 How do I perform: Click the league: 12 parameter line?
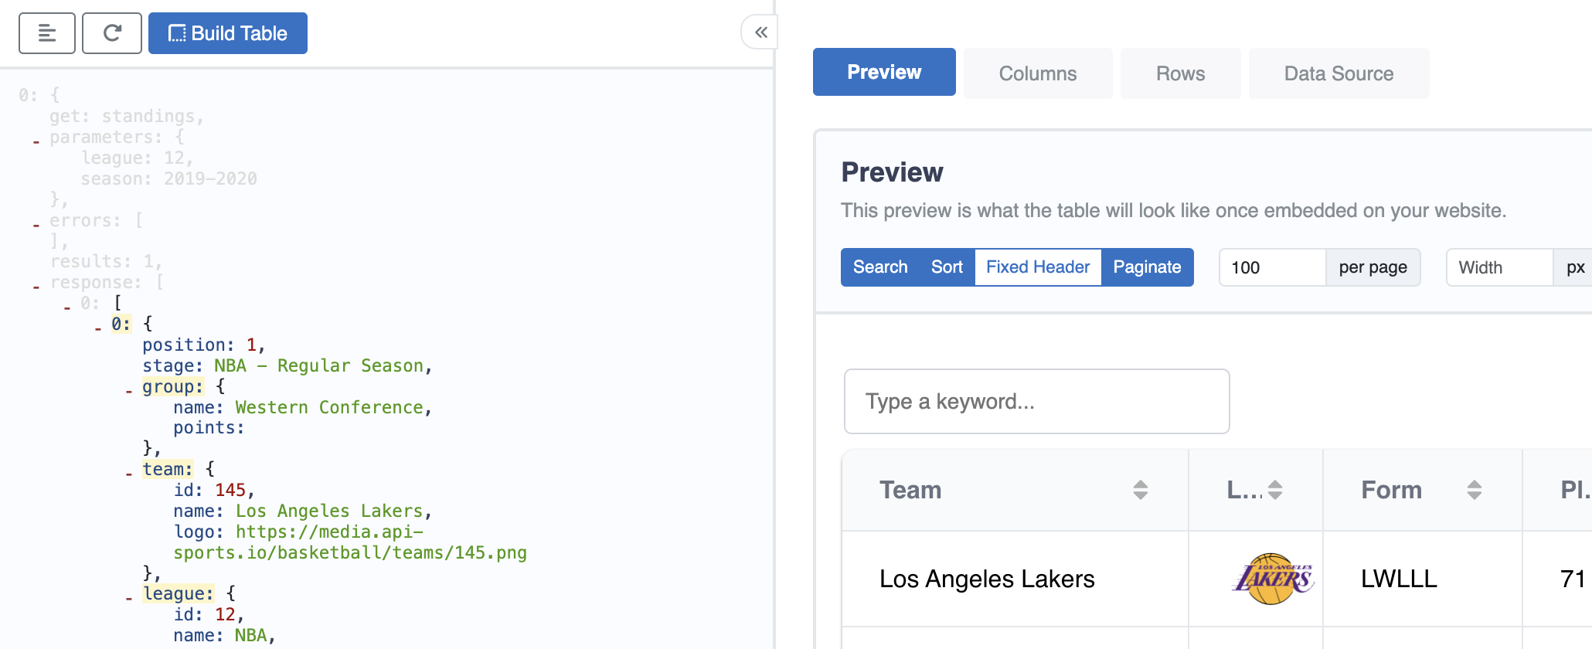(137, 158)
